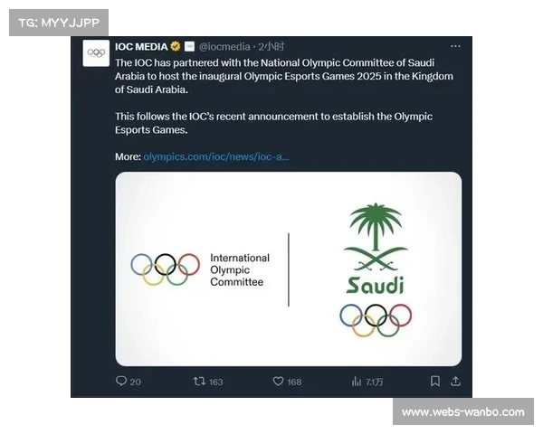543x434 pixels.
Task: Click the IOC MEDIA display name
Action: pyautogui.click(x=141, y=46)
